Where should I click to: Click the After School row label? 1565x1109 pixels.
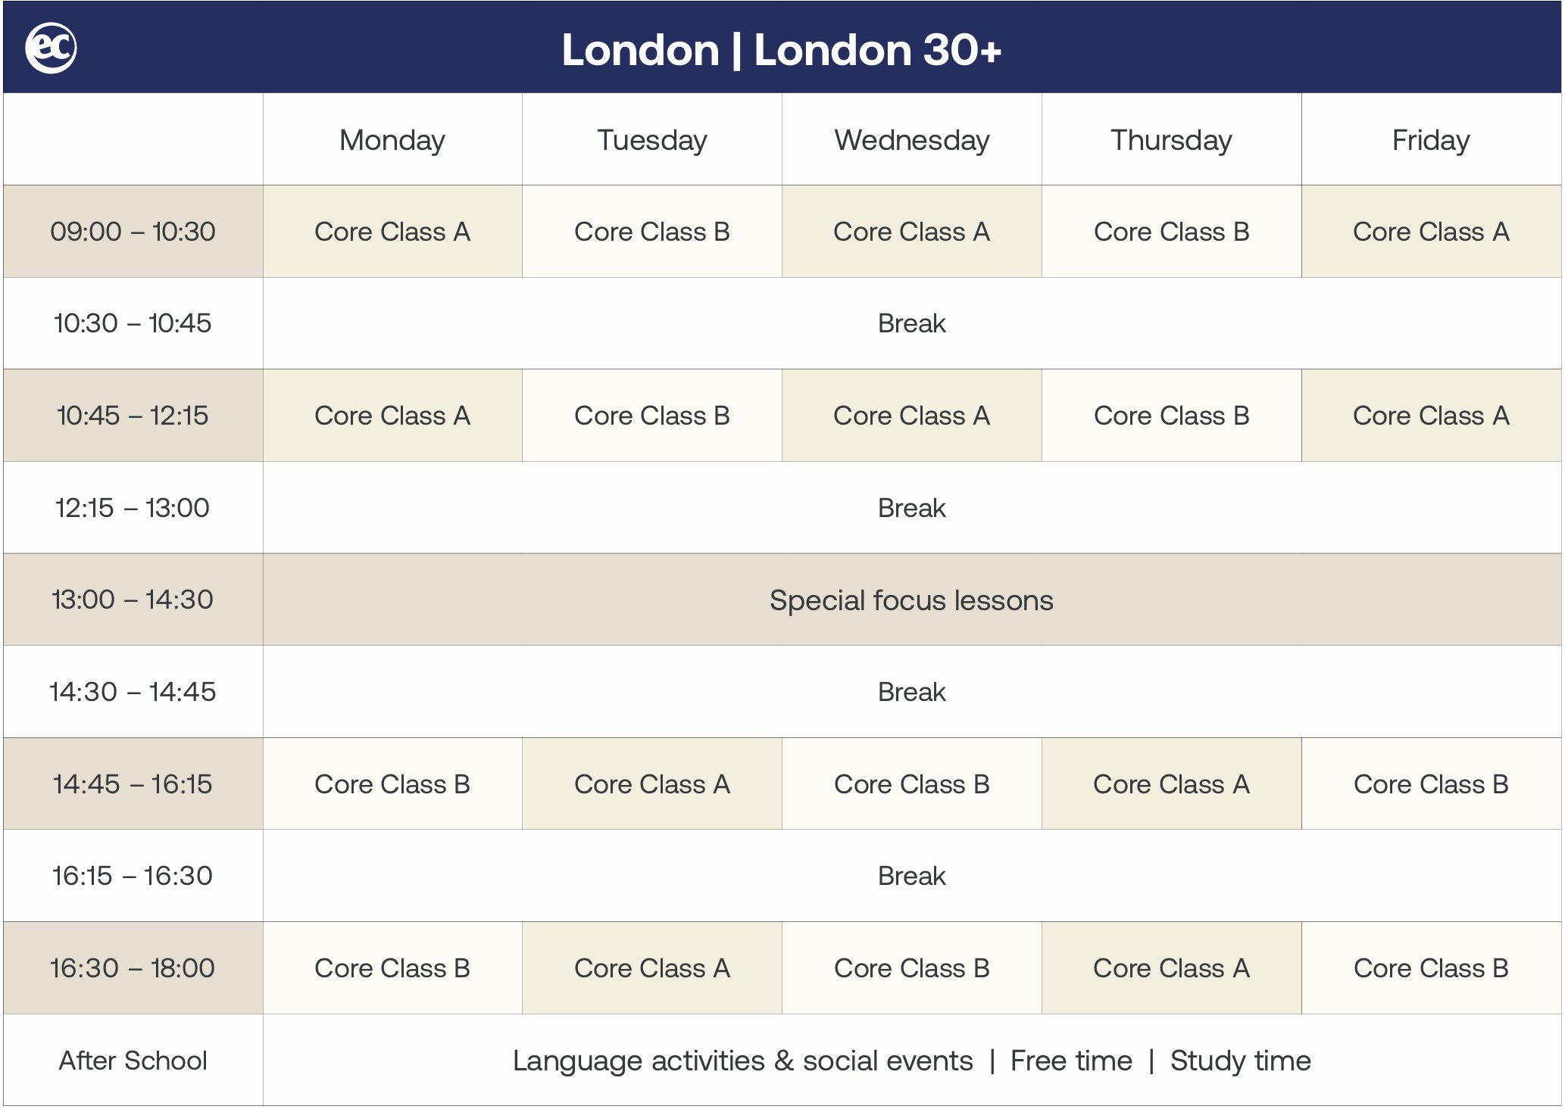pyautogui.click(x=133, y=1061)
